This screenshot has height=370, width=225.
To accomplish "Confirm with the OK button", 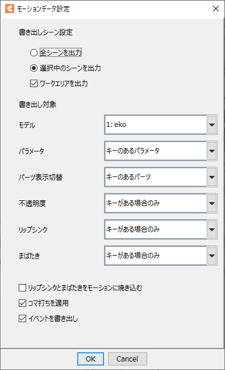I will tap(90, 359).
